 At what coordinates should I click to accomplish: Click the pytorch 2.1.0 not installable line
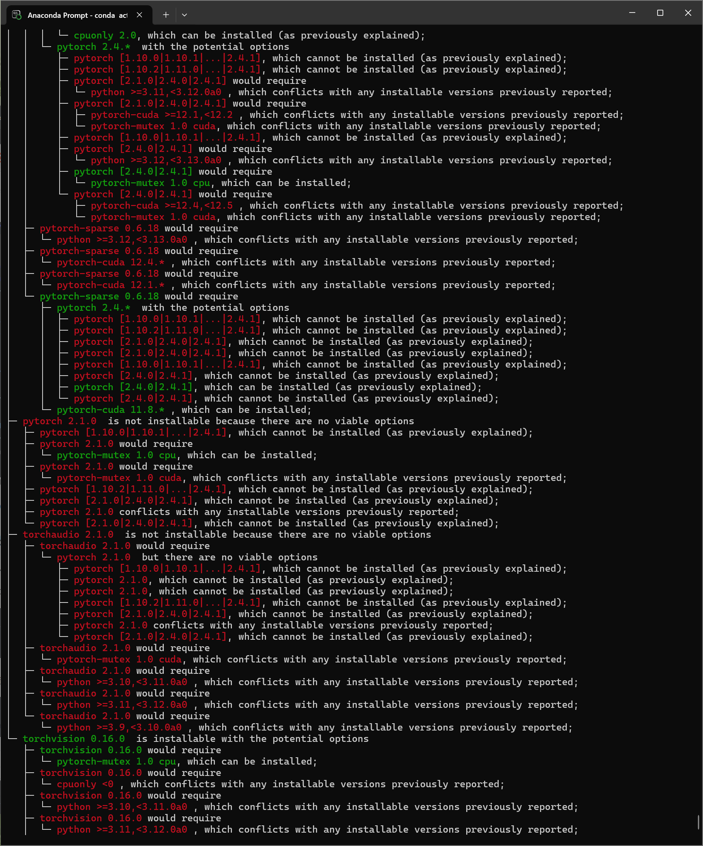(x=60, y=421)
